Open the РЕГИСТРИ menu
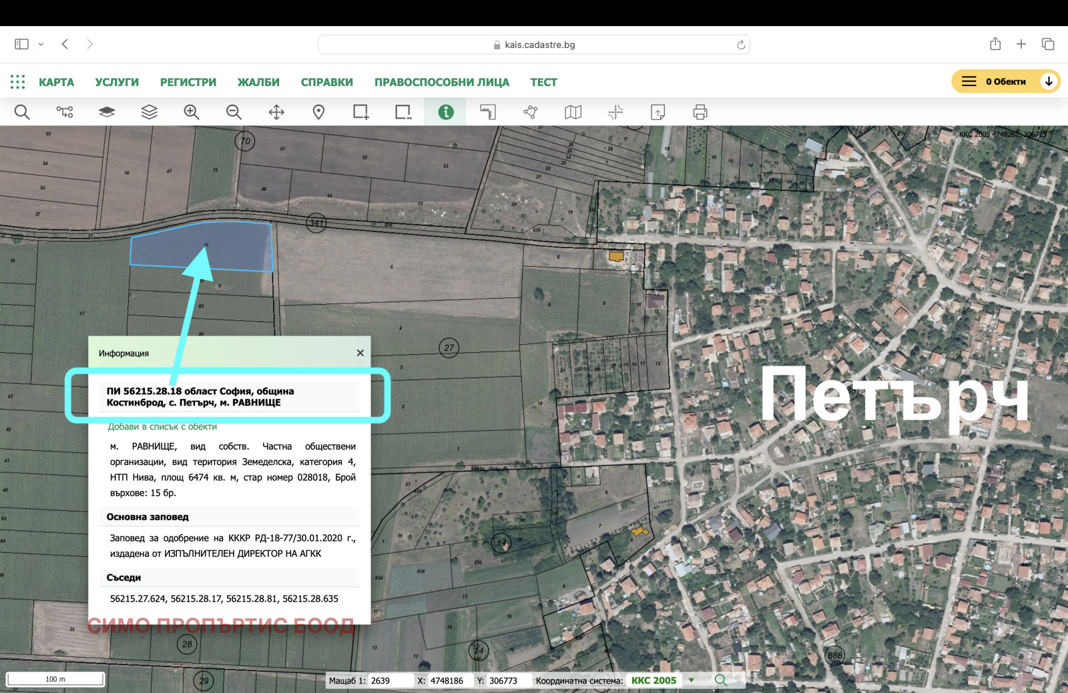This screenshot has width=1068, height=693. [188, 82]
